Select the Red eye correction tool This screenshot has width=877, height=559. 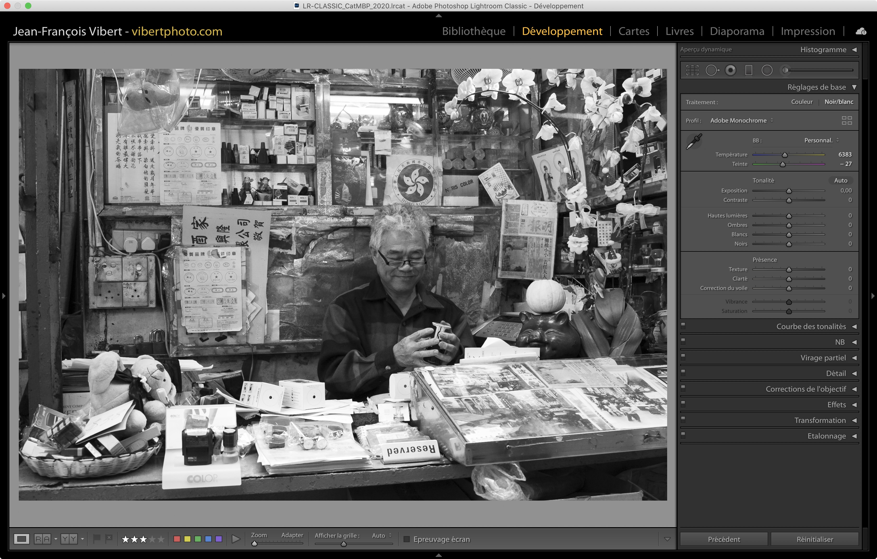730,70
